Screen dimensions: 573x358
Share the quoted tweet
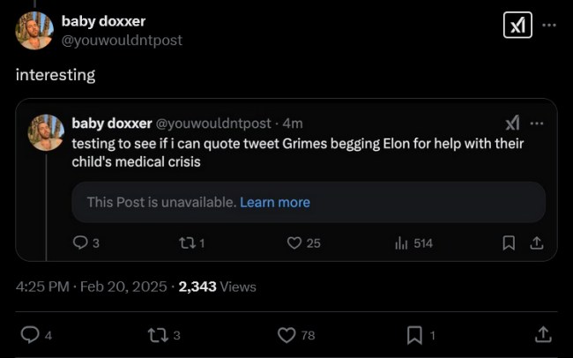click(535, 242)
